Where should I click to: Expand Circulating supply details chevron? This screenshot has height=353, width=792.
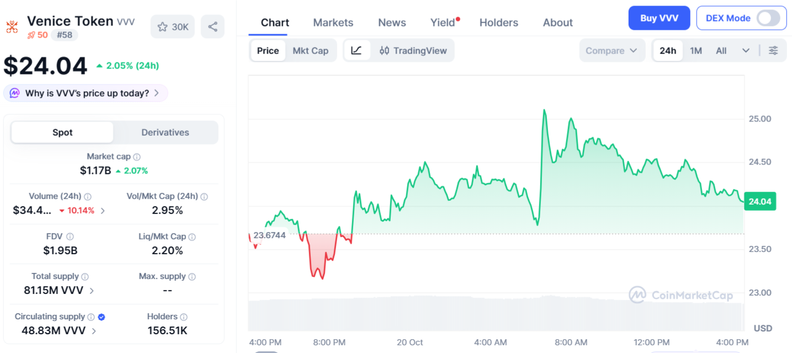94,331
